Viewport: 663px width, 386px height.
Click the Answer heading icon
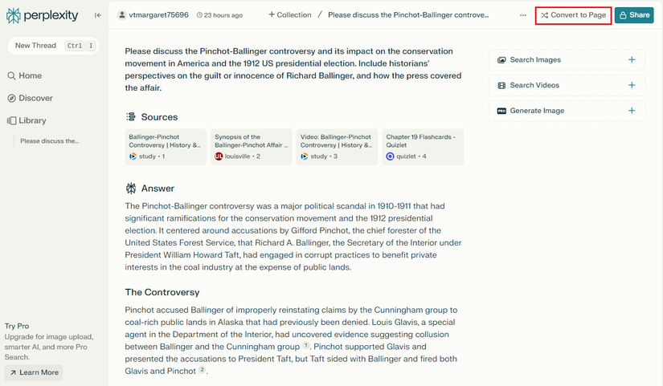131,189
